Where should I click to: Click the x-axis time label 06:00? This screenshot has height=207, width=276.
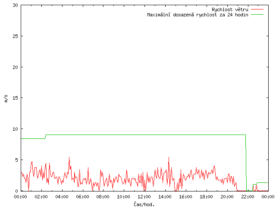[x=82, y=197]
